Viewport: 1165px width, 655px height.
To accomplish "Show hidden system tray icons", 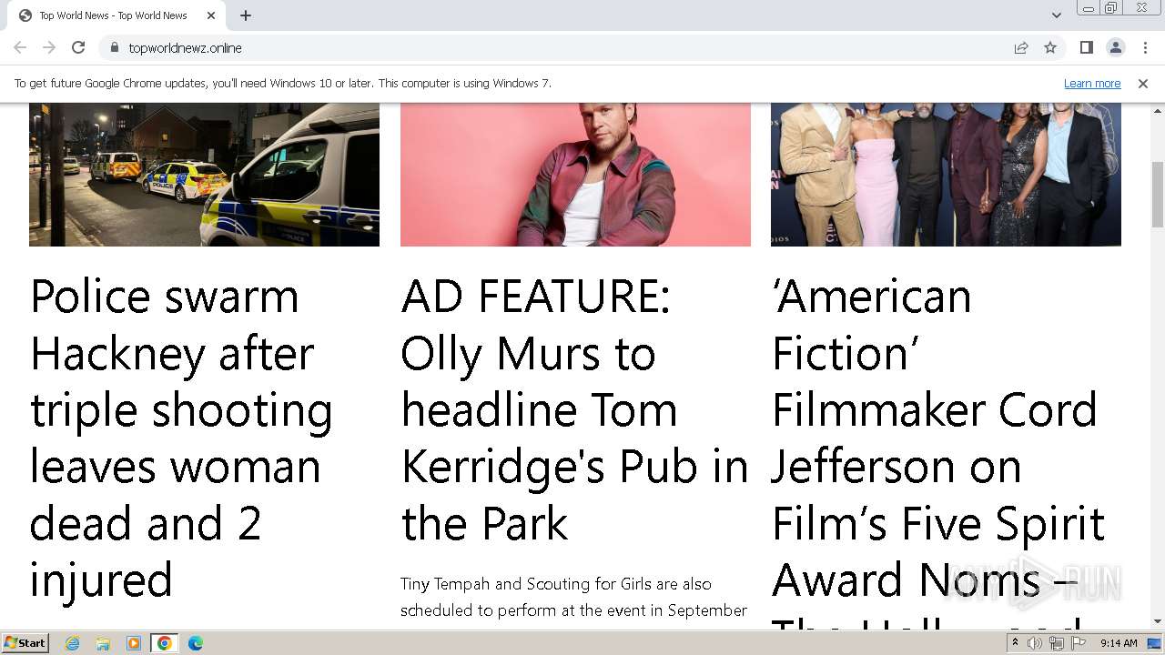I will click(x=1015, y=643).
